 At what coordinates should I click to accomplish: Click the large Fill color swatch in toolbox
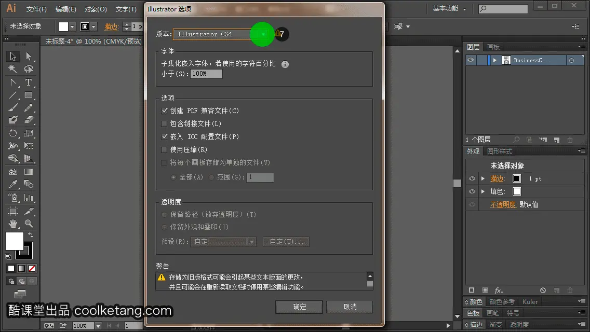[15, 241]
